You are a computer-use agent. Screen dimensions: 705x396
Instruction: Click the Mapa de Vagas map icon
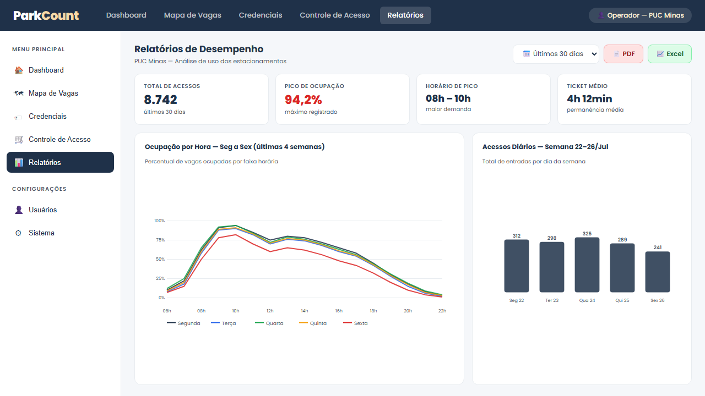click(x=19, y=94)
